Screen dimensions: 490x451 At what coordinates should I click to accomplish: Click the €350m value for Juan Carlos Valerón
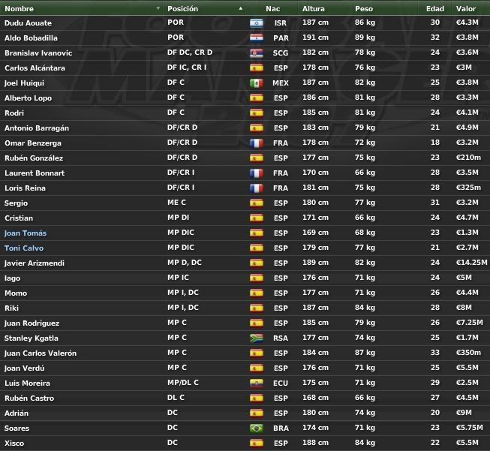(468, 353)
